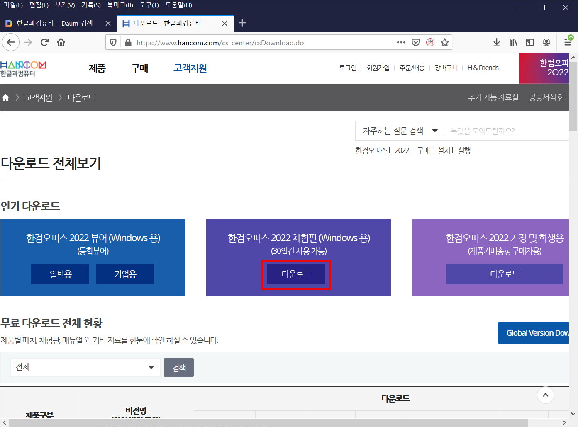The height and width of the screenshot is (427, 578).
Task: Open the 고객지원 navigation menu
Action: pyautogui.click(x=190, y=68)
